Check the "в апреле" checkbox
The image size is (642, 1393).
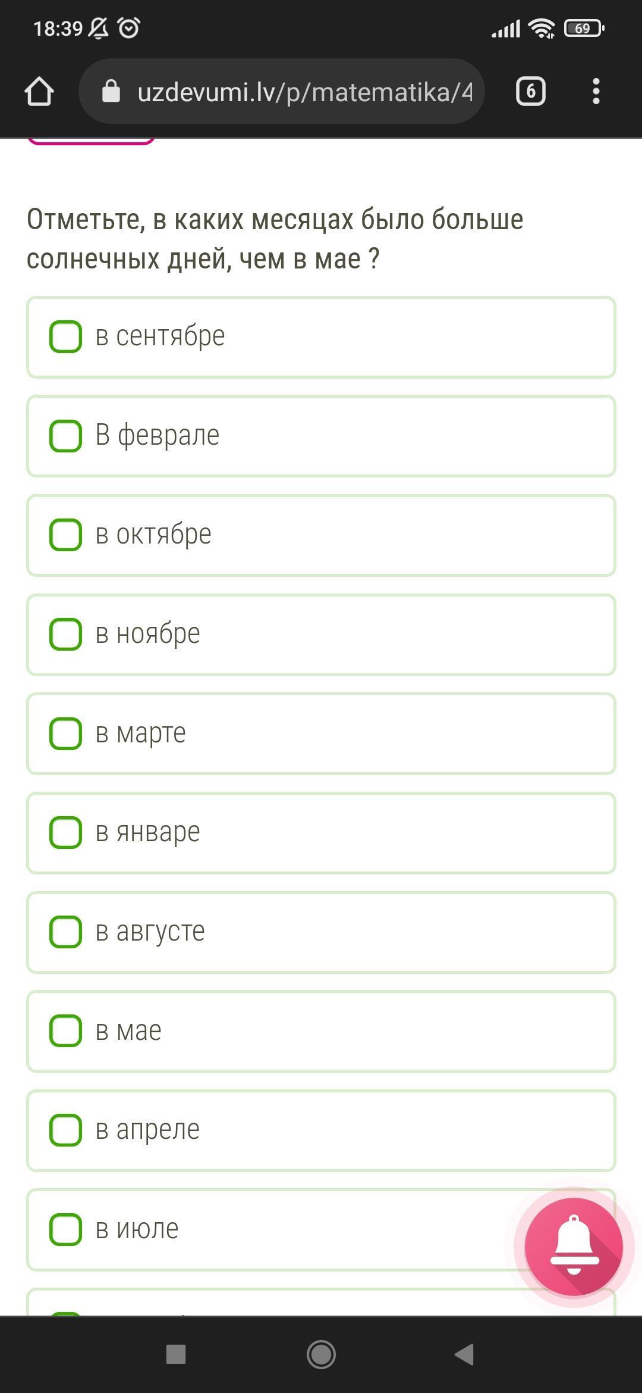[65, 1130]
